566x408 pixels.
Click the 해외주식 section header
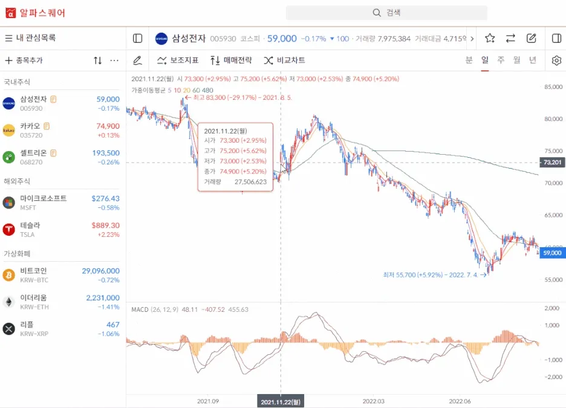(17, 181)
